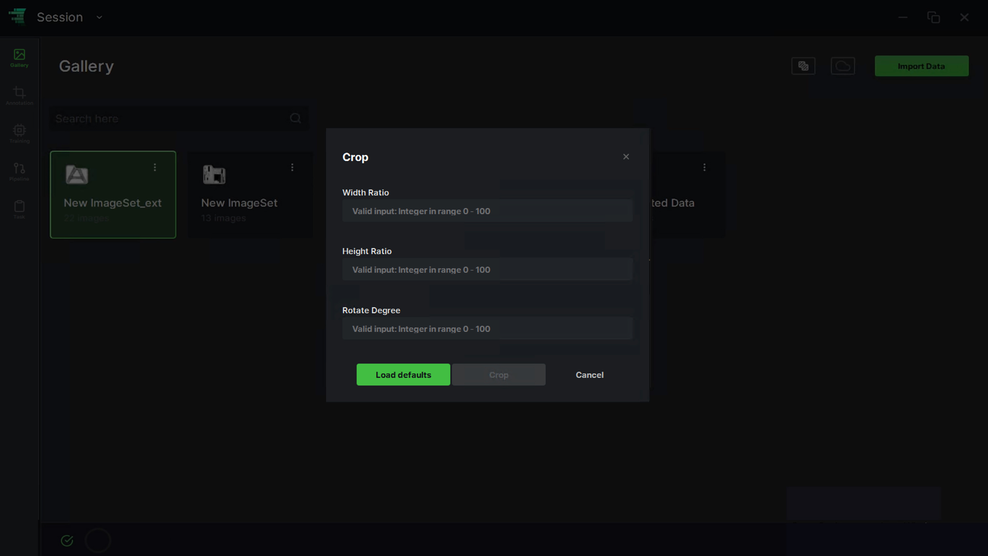Open the Gallery sidebar section
Screen dimensions: 988x556
click(19, 58)
